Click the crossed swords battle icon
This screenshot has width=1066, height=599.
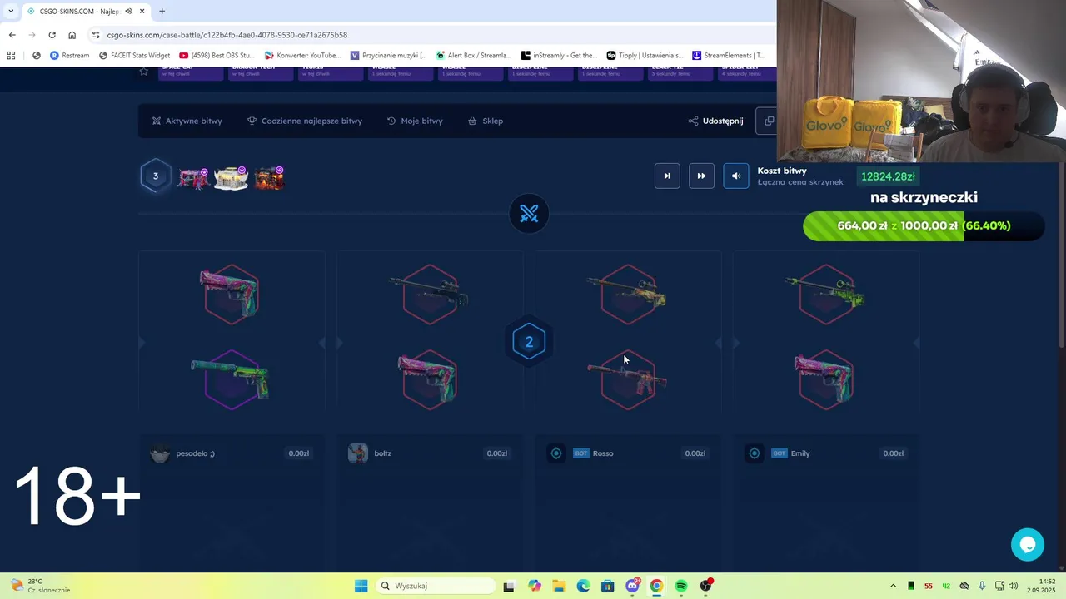point(529,214)
